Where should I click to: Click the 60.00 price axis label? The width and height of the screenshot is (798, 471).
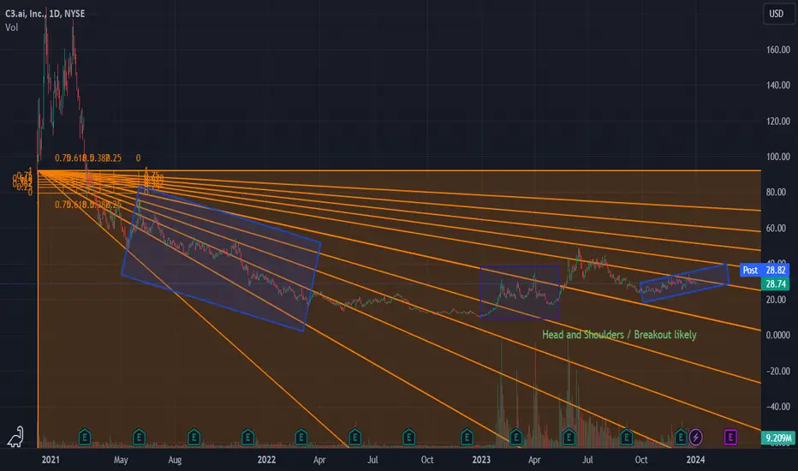tap(776, 228)
